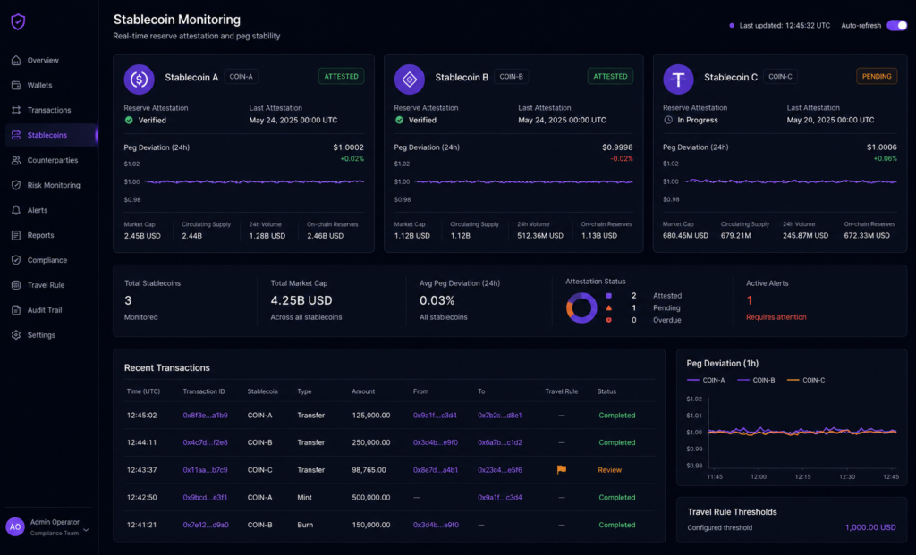Click the Stablecoins sidebar icon
This screenshot has width=916, height=555.
pos(16,135)
